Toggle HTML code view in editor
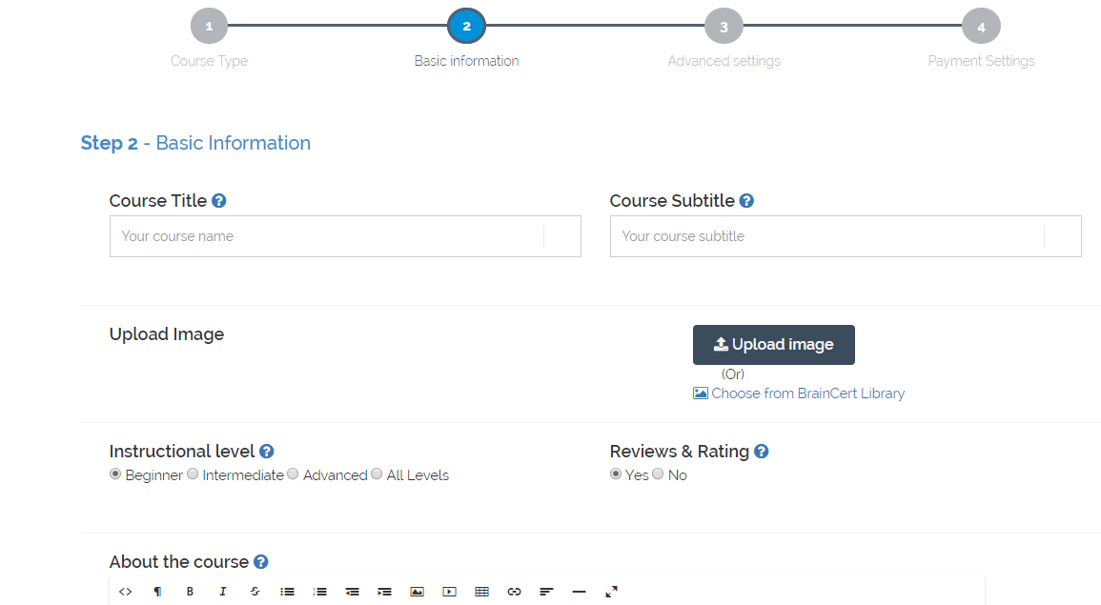The width and height of the screenshot is (1101, 605). coord(125,592)
